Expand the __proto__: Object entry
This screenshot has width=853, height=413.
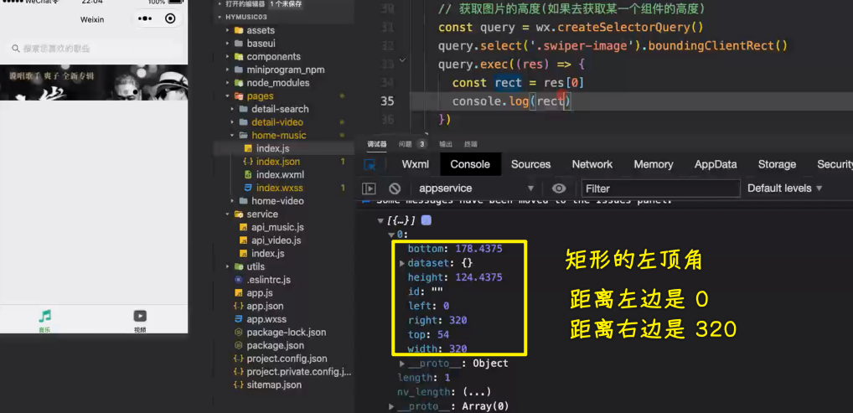[402, 364]
